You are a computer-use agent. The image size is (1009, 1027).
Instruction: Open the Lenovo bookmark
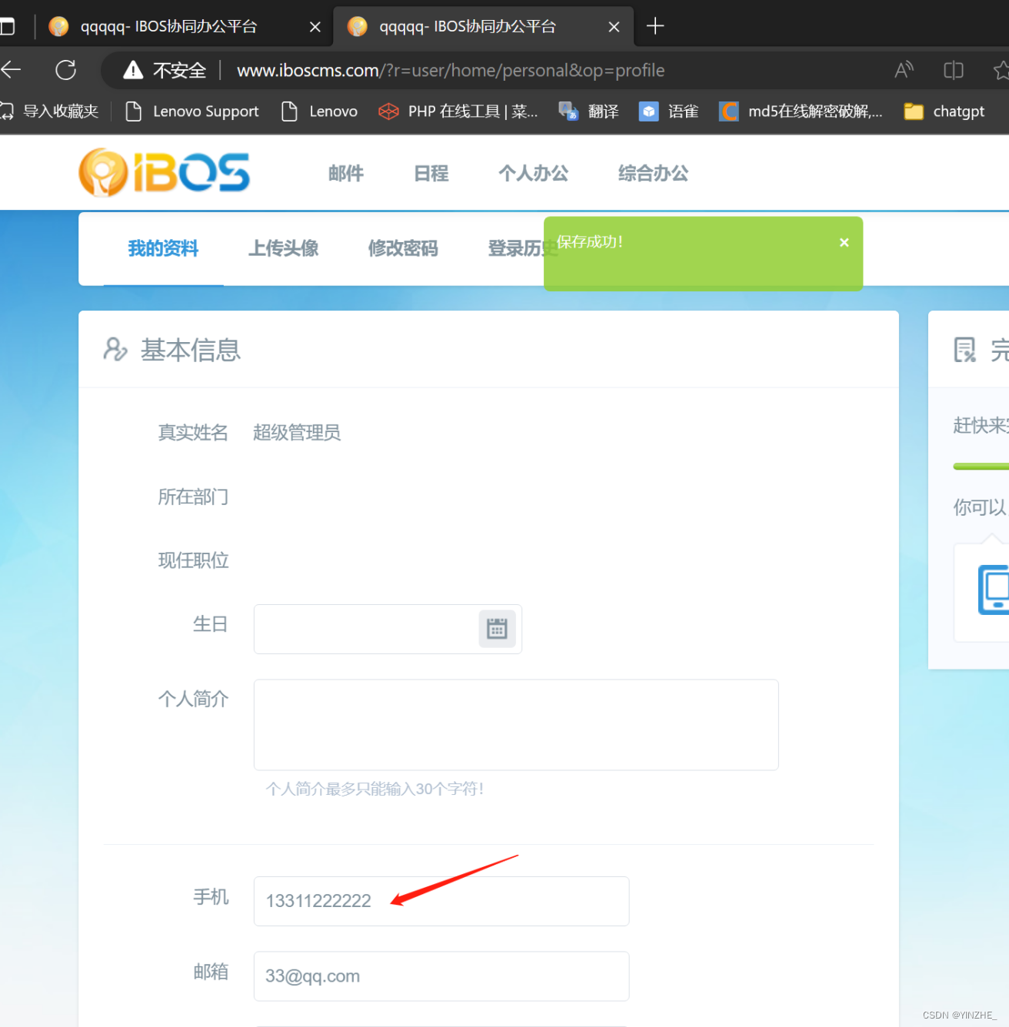click(320, 111)
